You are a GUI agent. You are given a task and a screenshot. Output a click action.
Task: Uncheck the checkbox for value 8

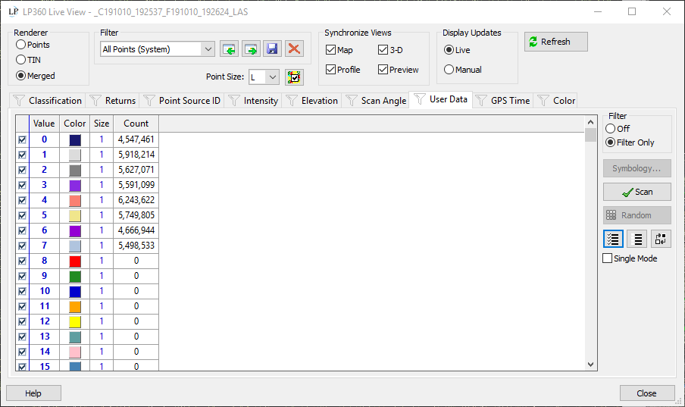click(22, 261)
